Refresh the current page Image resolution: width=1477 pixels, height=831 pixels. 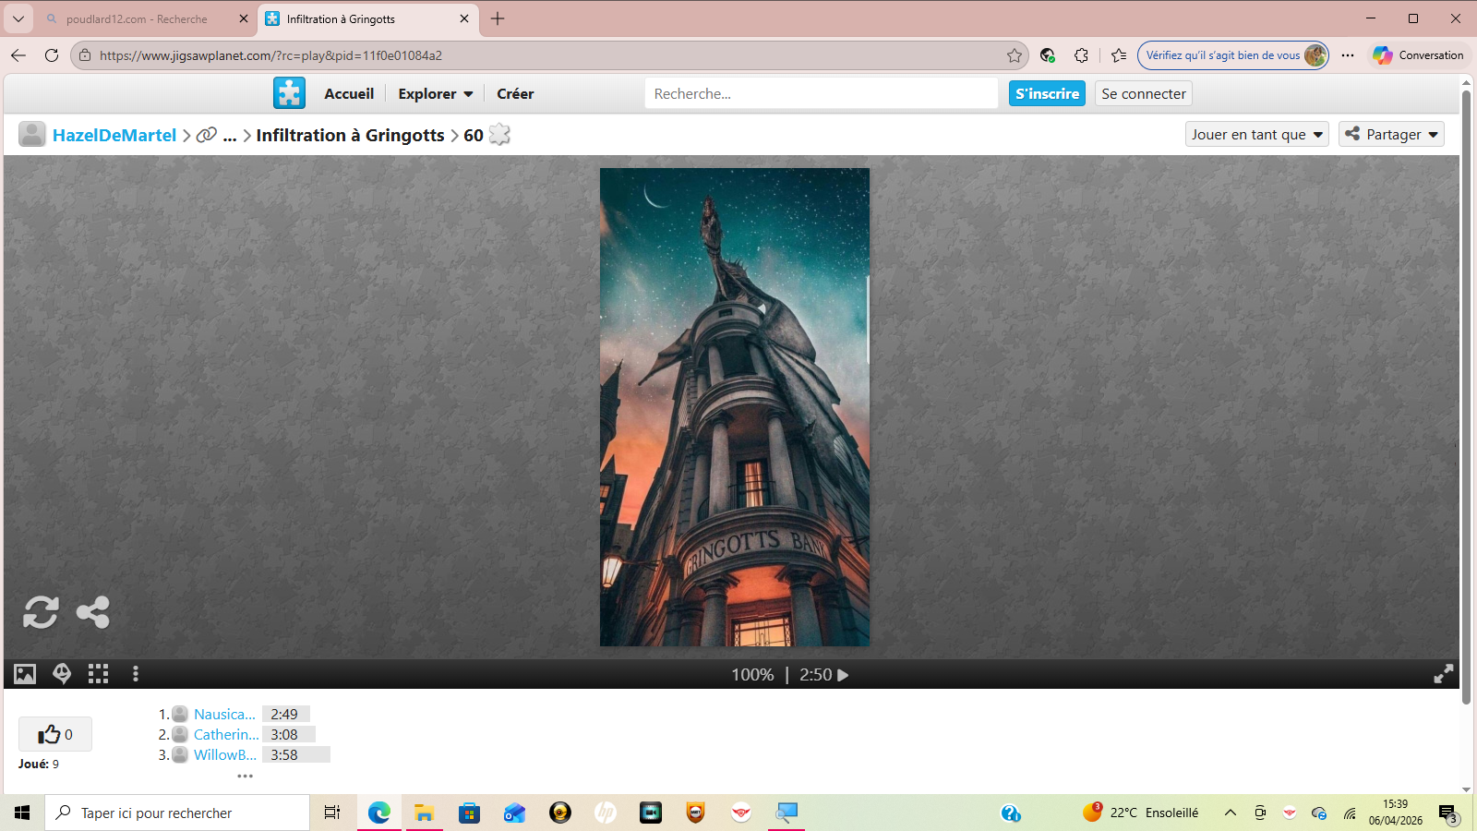(52, 55)
